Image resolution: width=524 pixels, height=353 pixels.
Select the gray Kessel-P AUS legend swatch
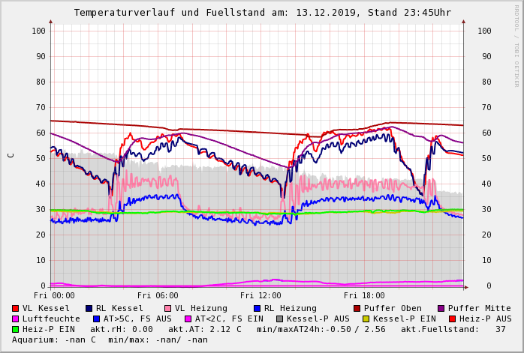click(280, 319)
